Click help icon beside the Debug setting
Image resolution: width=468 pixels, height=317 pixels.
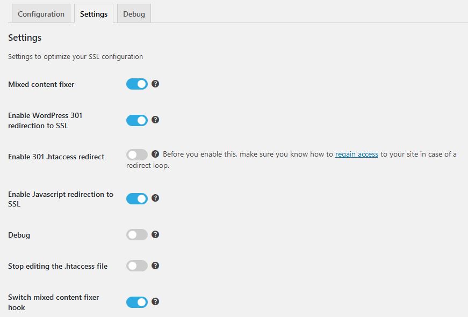point(155,234)
